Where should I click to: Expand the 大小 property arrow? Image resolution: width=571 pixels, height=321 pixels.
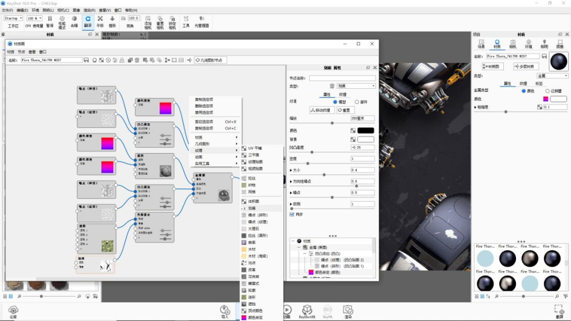click(x=291, y=170)
